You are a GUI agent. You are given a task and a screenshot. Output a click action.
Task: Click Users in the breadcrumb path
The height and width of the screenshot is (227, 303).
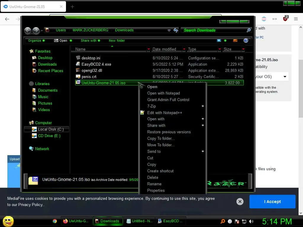coord(61,30)
